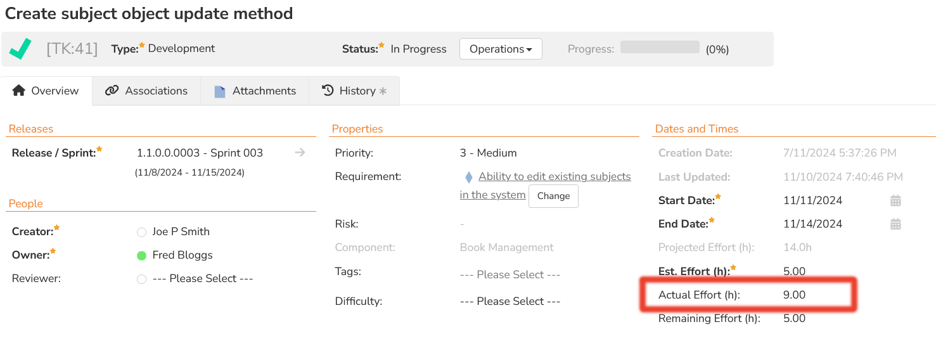
Task: Switch to the Attachments tab
Action: point(255,91)
